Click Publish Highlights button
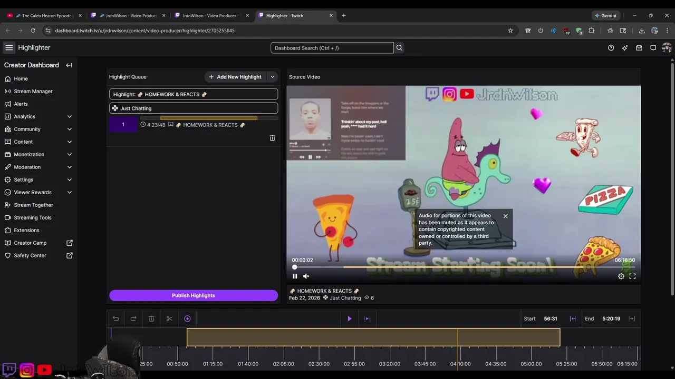675x379 pixels. pyautogui.click(x=194, y=295)
